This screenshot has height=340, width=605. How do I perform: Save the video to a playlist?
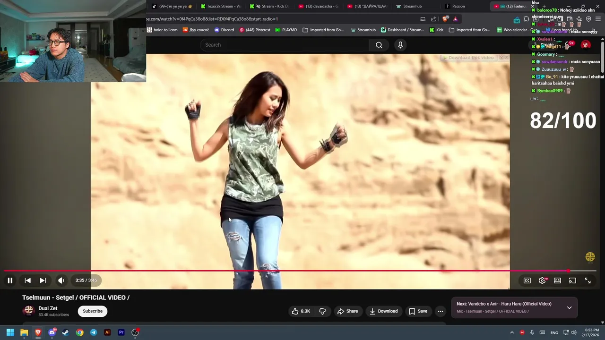(418, 311)
